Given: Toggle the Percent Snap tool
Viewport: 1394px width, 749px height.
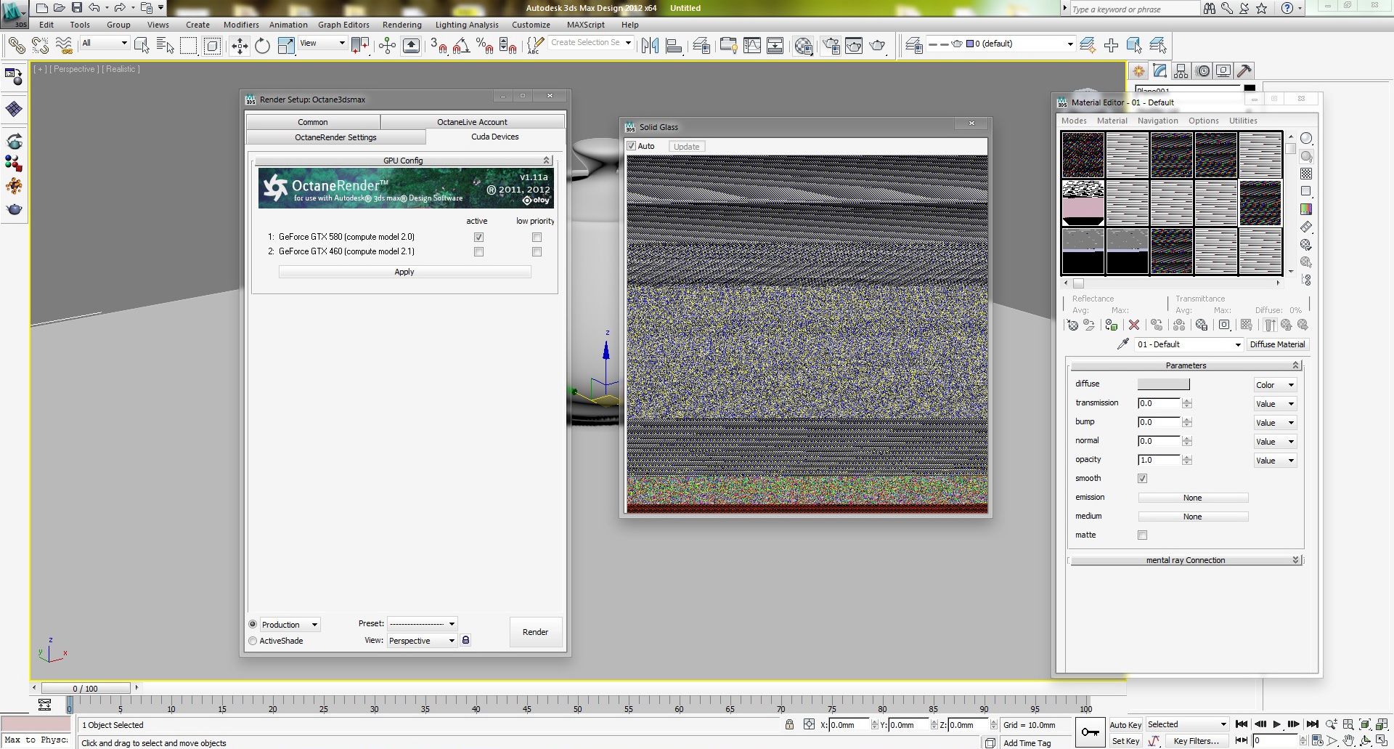Looking at the screenshot, I should (484, 46).
